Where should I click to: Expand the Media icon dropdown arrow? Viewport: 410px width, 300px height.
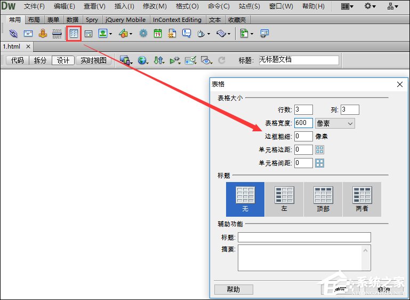click(x=131, y=34)
